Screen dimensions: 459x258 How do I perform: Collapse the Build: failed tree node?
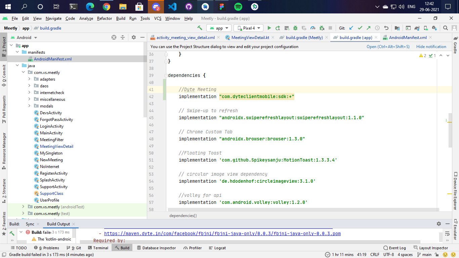point(21,232)
